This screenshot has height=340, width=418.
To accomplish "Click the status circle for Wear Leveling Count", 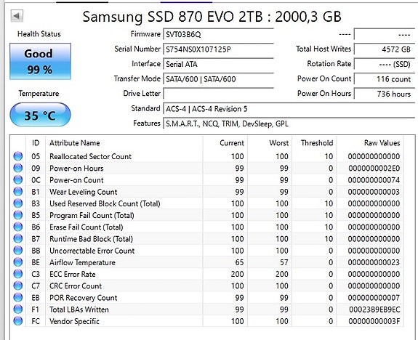I will coord(18,191).
